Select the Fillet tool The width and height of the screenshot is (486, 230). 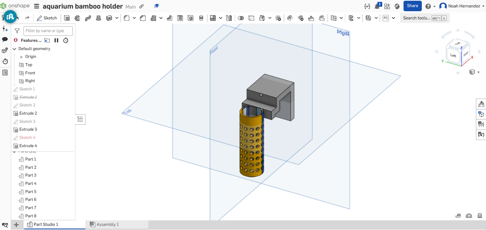click(127, 18)
